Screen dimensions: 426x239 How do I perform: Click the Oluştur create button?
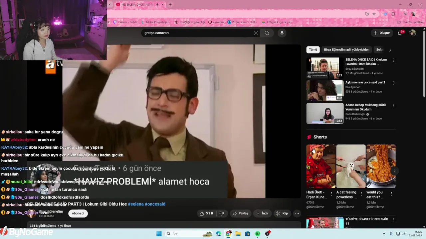click(382, 33)
